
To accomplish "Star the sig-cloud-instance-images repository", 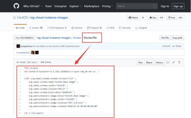I will (x=153, y=18).
